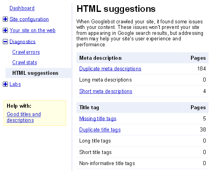Viewport: 212px width, 171px height.
Task: Go to Crawl stats
Action: (25, 62)
